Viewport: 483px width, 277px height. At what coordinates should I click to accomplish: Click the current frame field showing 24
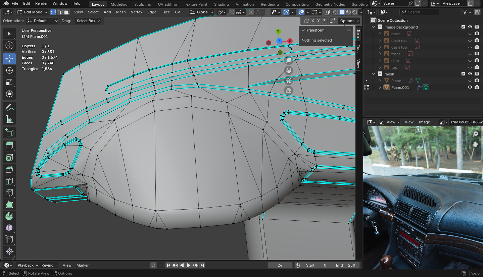[280, 265]
